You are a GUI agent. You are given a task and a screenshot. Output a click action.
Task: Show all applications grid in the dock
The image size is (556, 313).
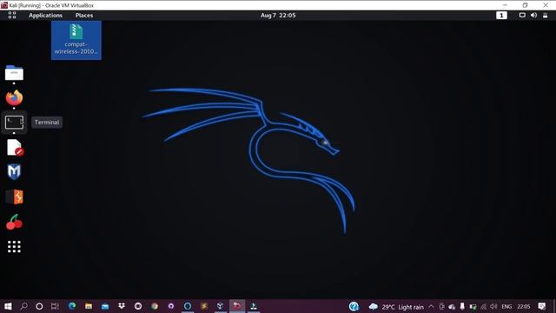click(14, 247)
